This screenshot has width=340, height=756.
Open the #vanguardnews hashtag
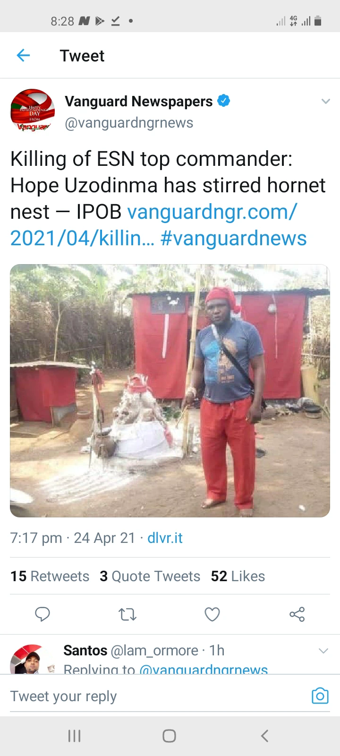point(233,238)
